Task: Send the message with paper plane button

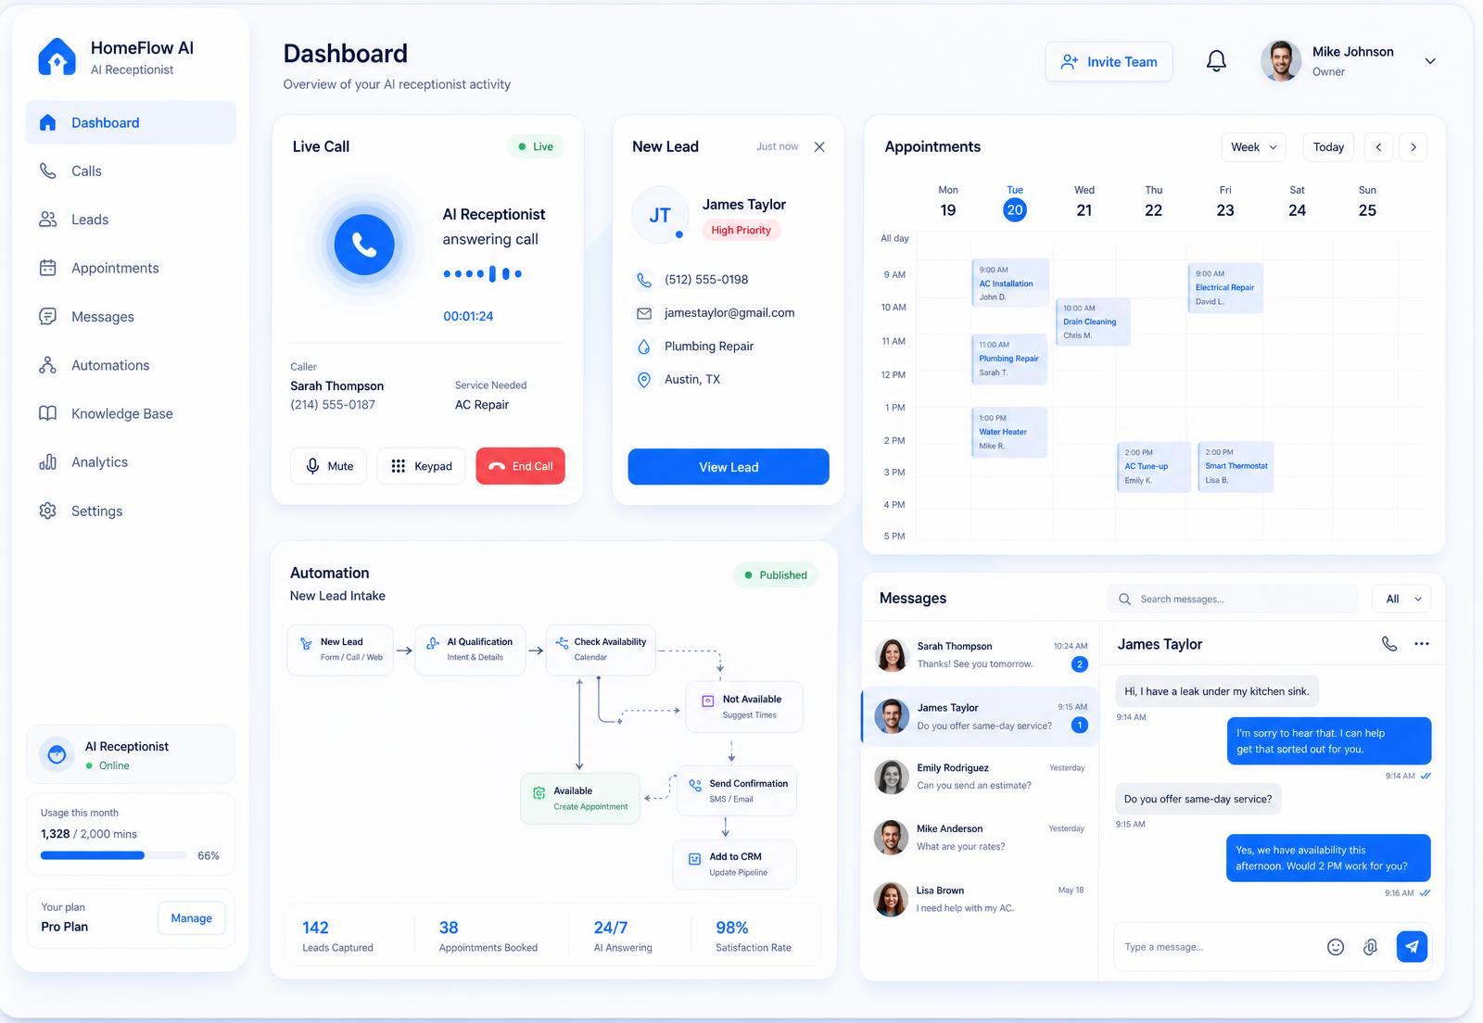Action: pyautogui.click(x=1412, y=946)
